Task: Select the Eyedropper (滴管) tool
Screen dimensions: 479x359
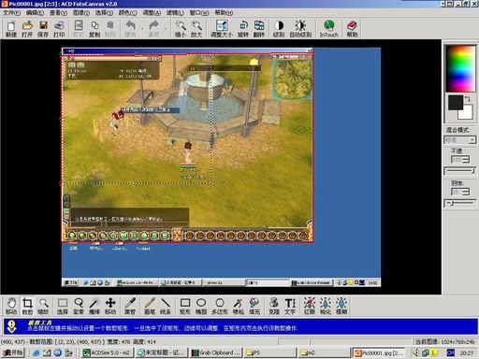Action: click(130, 306)
